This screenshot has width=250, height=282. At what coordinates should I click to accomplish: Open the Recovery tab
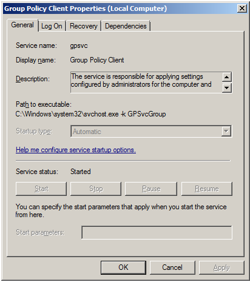(x=84, y=26)
